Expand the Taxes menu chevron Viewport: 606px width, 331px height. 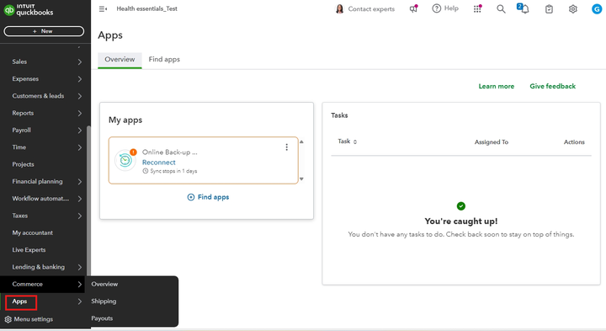[x=80, y=216]
